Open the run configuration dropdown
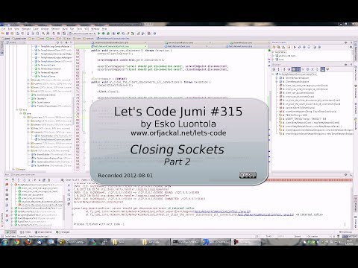 click(82, 33)
